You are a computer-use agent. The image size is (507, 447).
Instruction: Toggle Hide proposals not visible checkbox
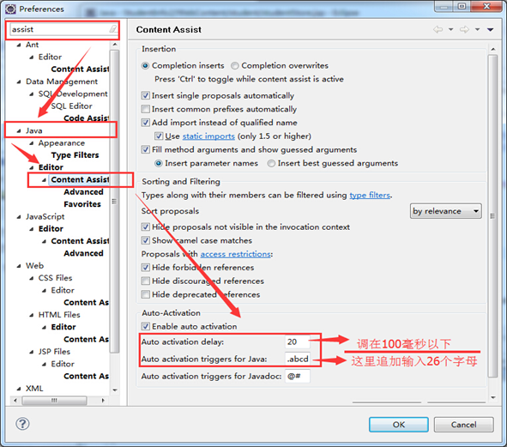pyautogui.click(x=146, y=227)
